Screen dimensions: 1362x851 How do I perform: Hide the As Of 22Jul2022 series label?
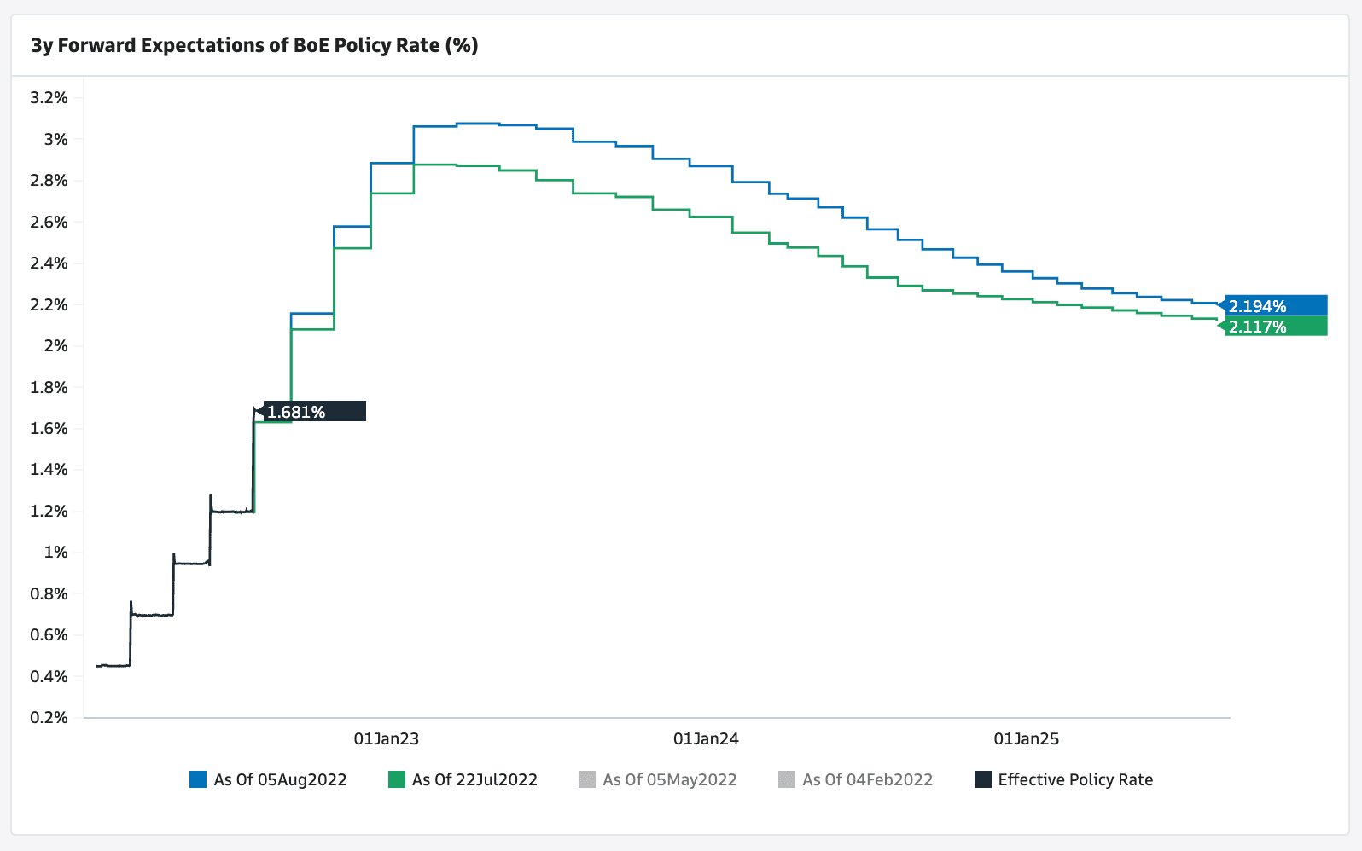click(474, 779)
